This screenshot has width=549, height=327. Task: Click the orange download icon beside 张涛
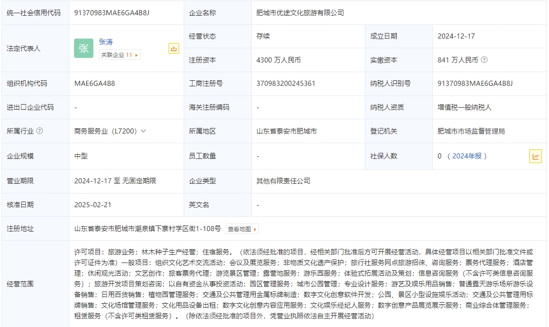point(174,48)
